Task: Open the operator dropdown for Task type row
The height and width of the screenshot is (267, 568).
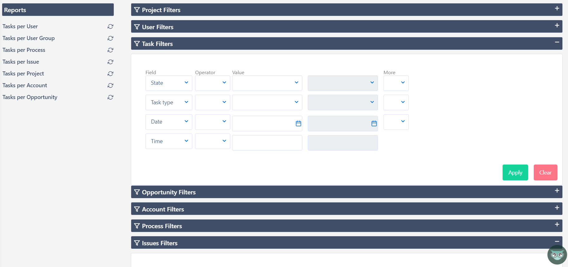Action: 212,102
